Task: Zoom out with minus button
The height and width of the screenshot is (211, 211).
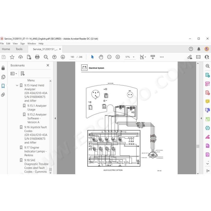Action: coord(109,57)
